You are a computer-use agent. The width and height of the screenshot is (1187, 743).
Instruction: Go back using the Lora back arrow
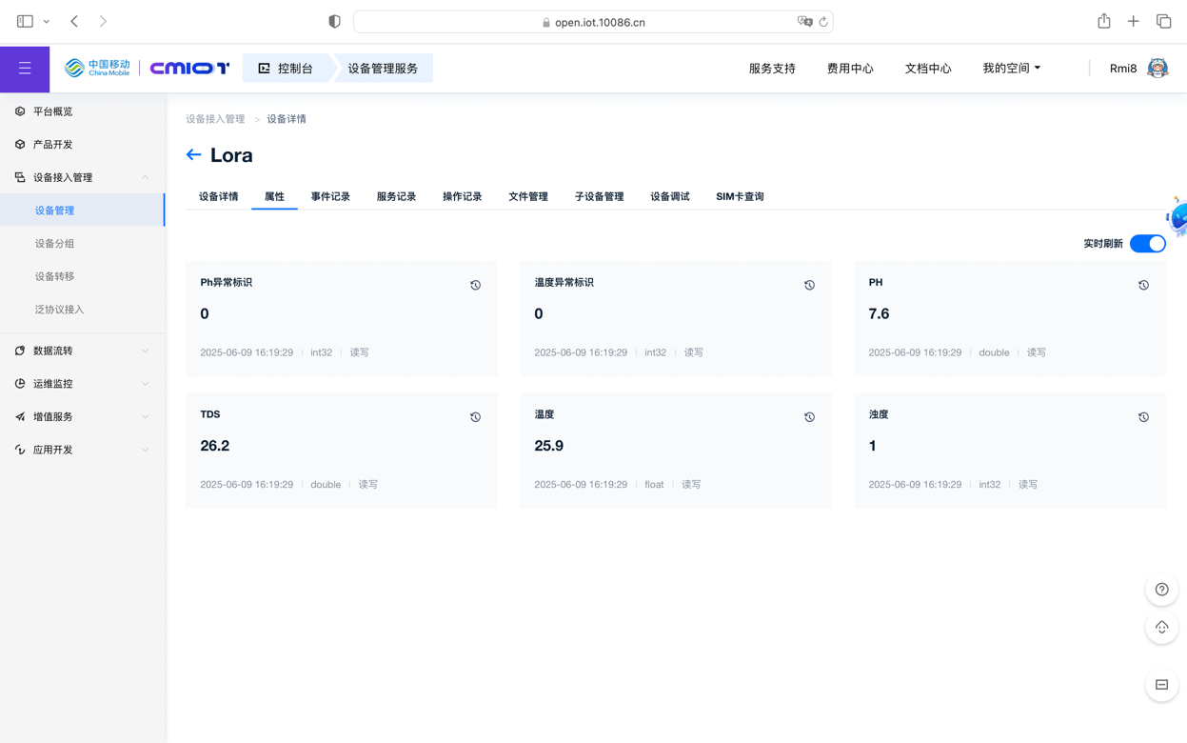coord(194,154)
